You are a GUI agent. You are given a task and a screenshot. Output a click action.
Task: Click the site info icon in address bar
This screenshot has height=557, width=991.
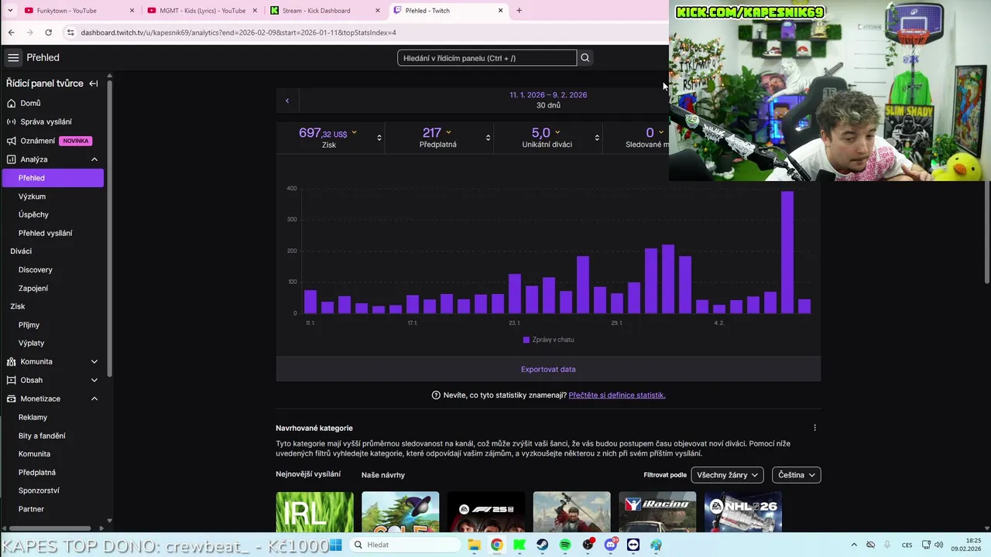[x=70, y=32]
